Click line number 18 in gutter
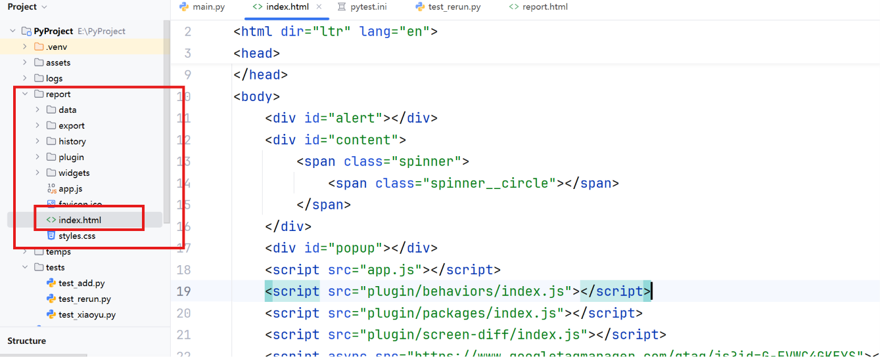 [184, 270]
